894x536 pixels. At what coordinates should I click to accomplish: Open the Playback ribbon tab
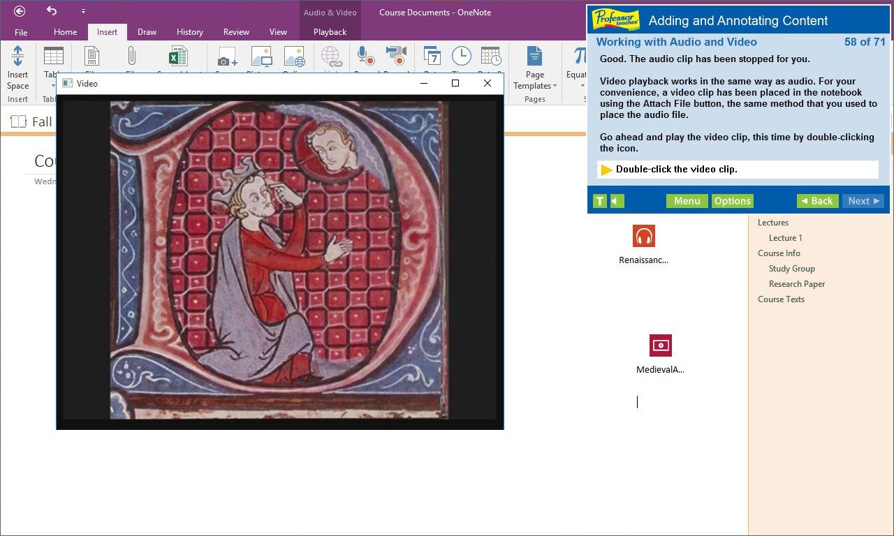[329, 31]
